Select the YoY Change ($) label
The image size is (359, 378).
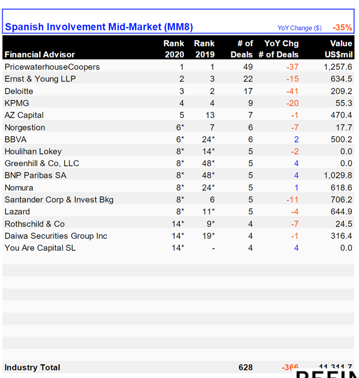pyautogui.click(x=299, y=28)
